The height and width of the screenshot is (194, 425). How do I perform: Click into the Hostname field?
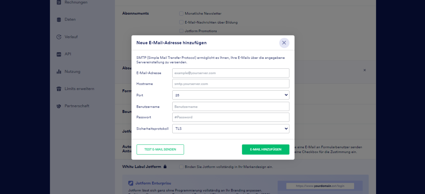click(x=230, y=84)
